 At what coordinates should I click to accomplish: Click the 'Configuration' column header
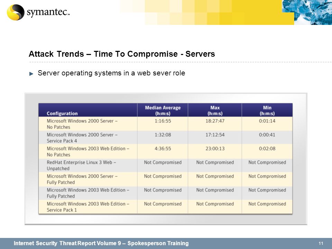click(x=88, y=110)
